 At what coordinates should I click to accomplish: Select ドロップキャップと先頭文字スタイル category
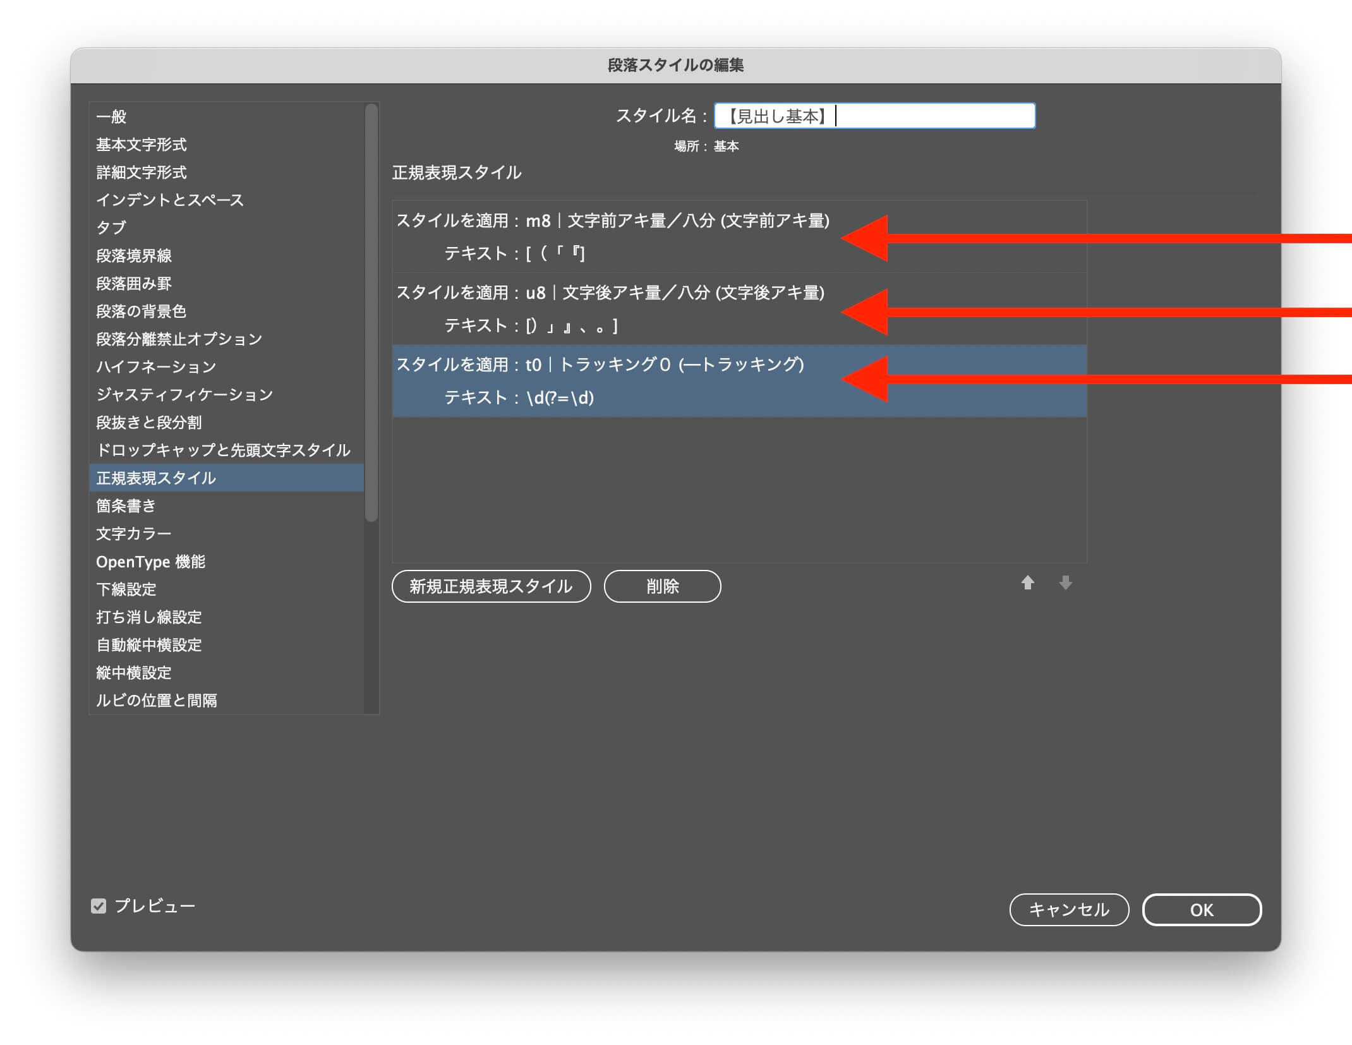point(222,450)
